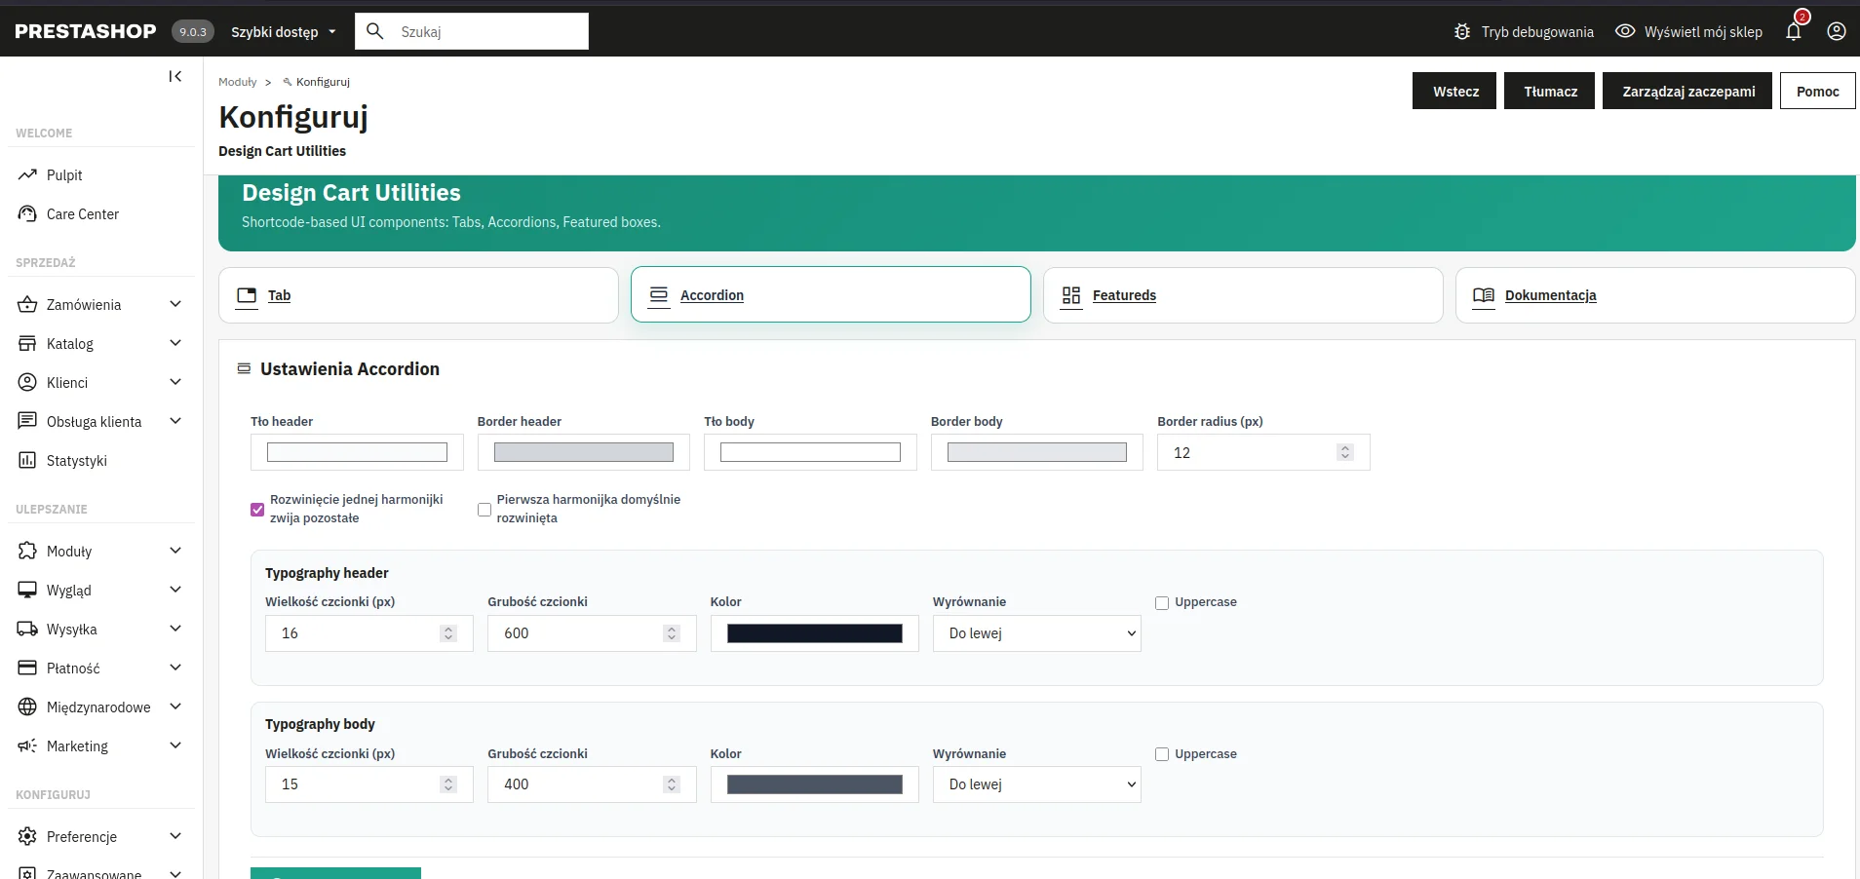Screen dimensions: 1860x879
Task: Open body Wyrównanie dropdown
Action: point(1037,784)
